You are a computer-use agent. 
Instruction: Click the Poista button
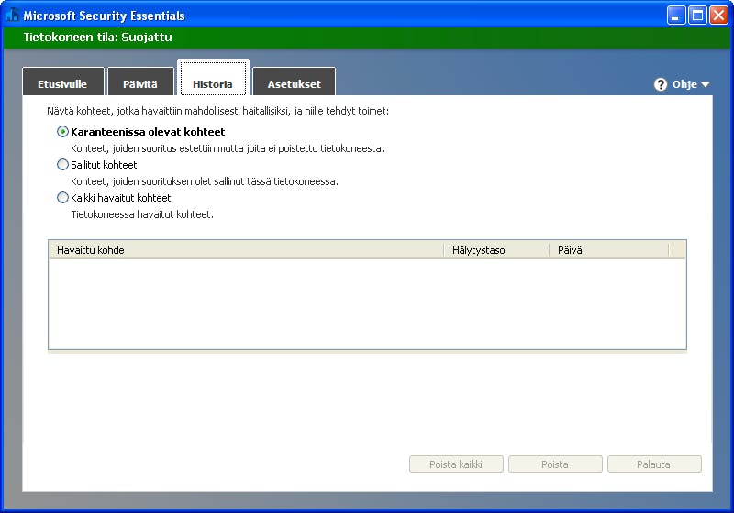[555, 464]
